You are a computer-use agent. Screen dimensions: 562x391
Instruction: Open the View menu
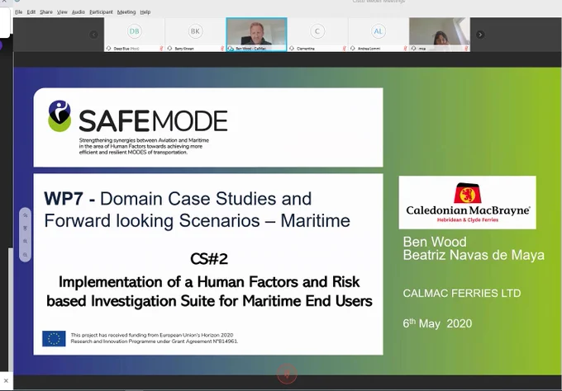(62, 12)
